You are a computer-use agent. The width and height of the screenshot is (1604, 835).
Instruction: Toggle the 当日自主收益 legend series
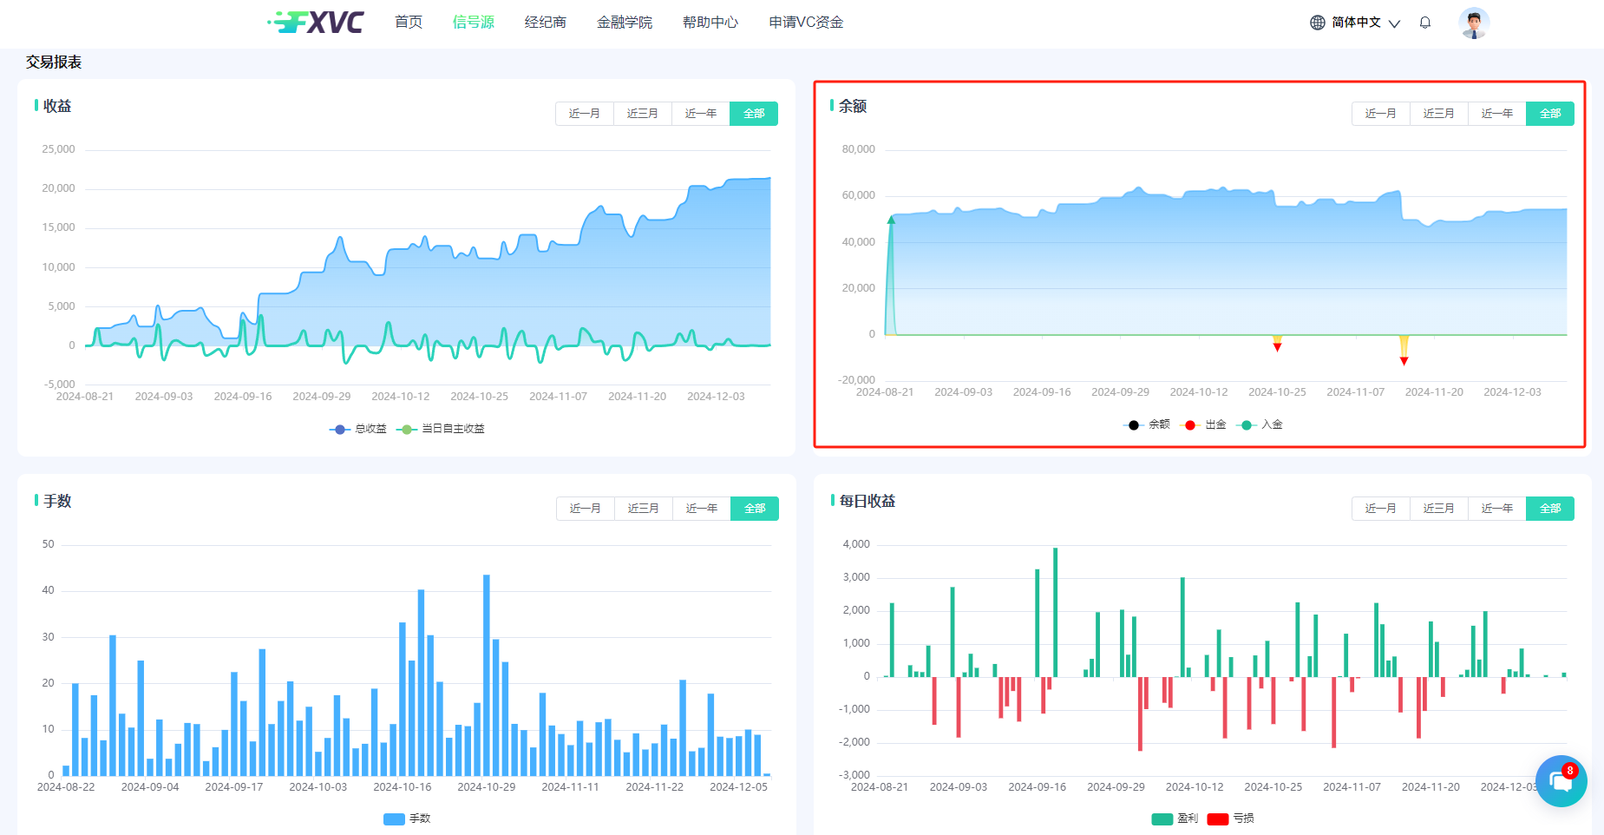pyautogui.click(x=441, y=429)
